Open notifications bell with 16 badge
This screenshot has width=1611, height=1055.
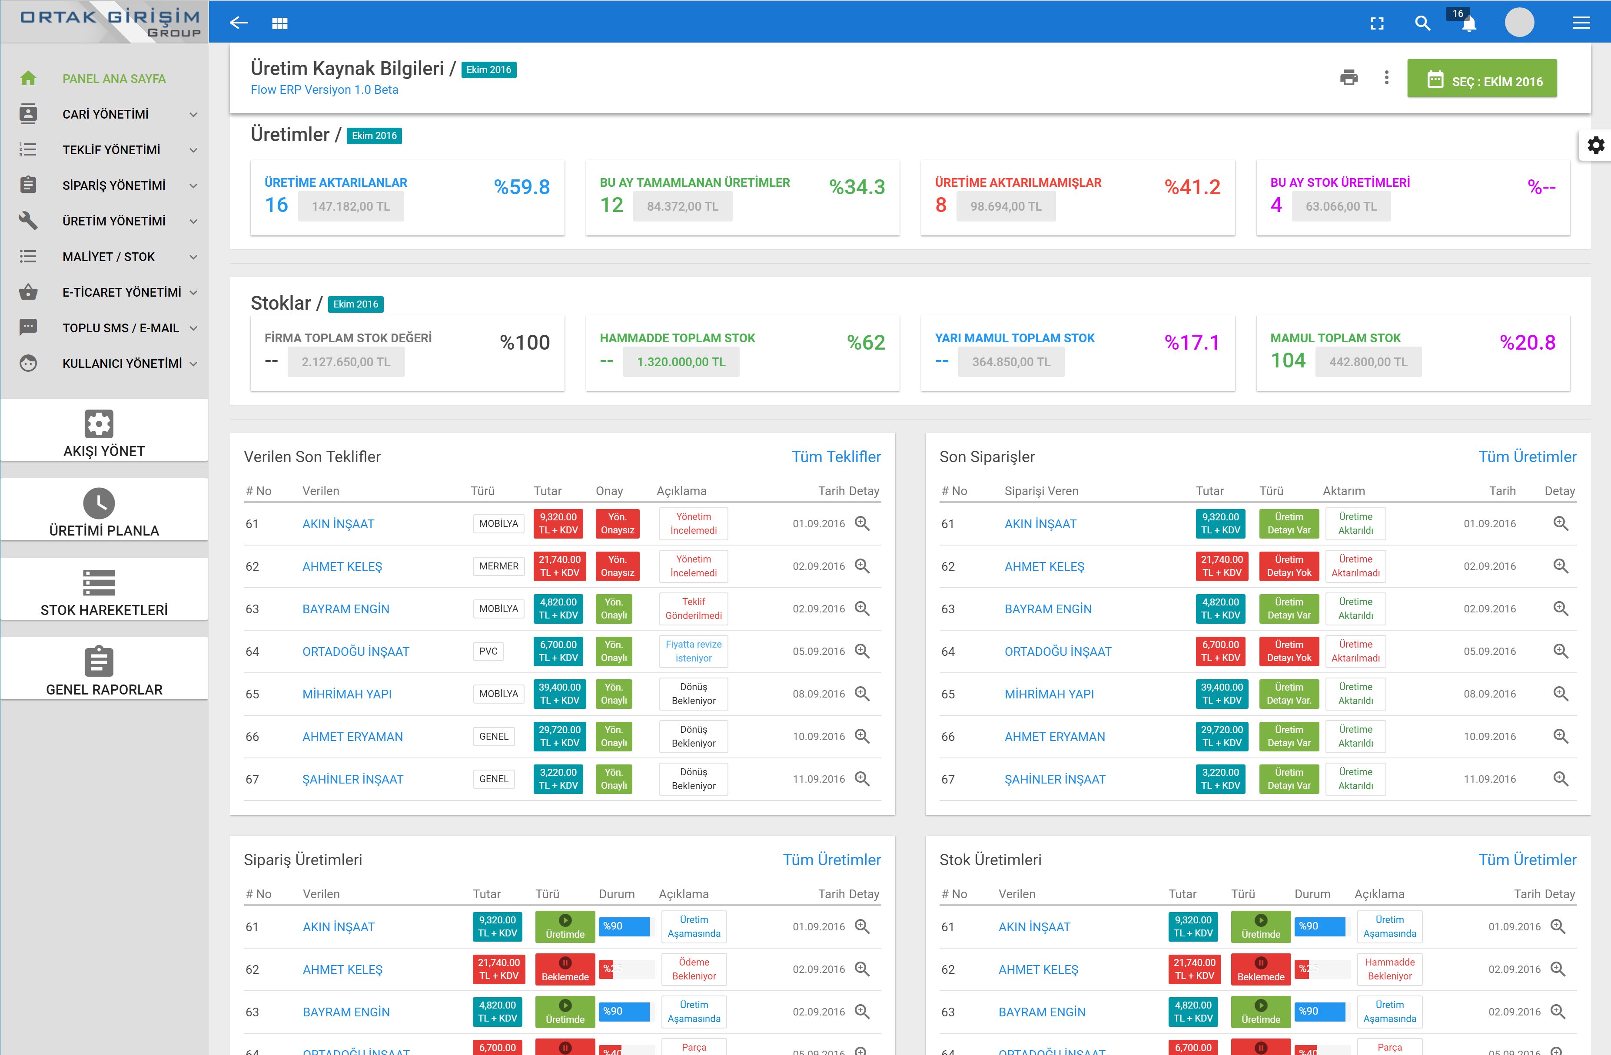[1468, 24]
